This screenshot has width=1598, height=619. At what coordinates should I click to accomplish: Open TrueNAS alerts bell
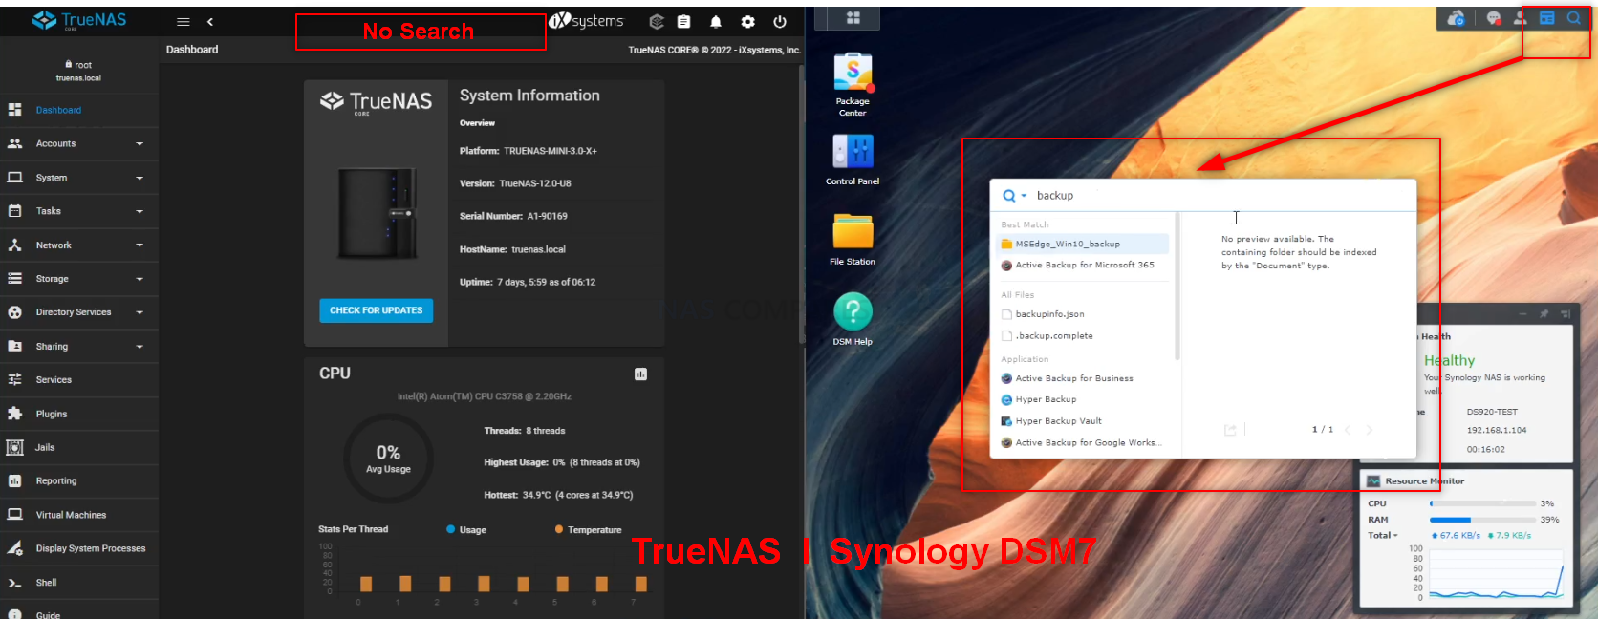point(716,22)
